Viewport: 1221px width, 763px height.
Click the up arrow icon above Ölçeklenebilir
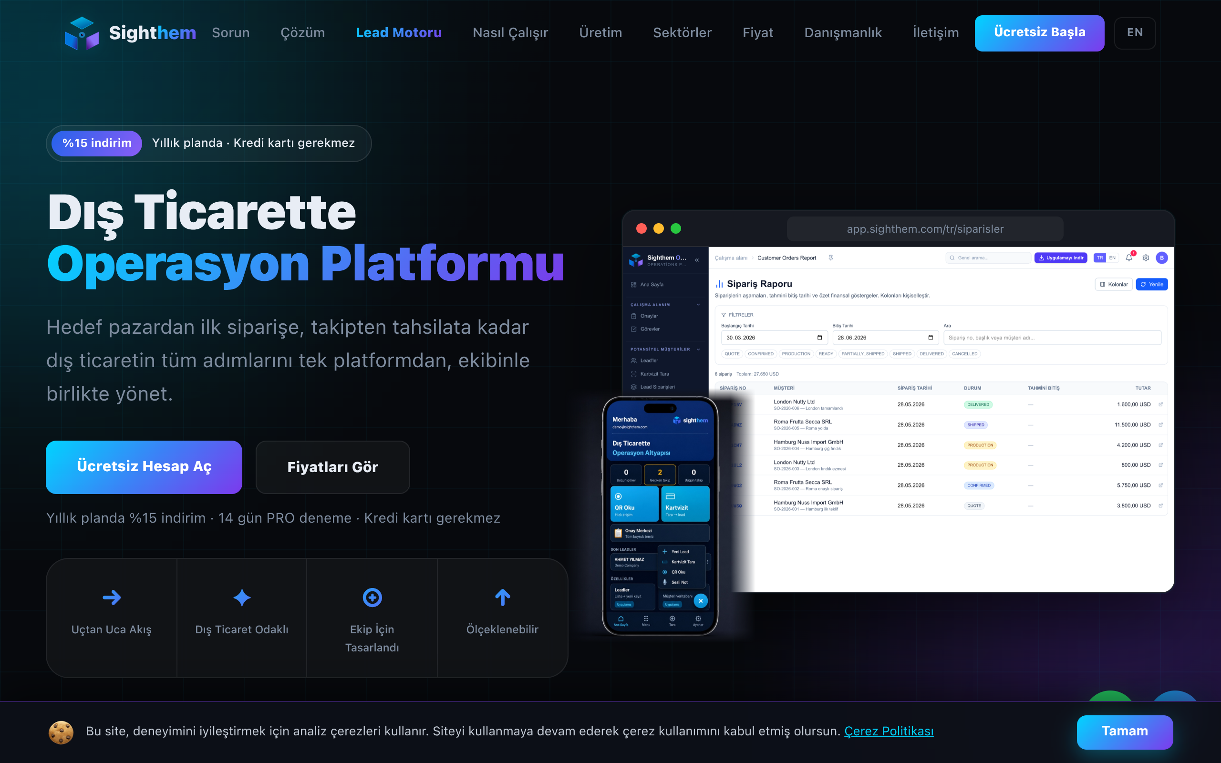click(503, 598)
